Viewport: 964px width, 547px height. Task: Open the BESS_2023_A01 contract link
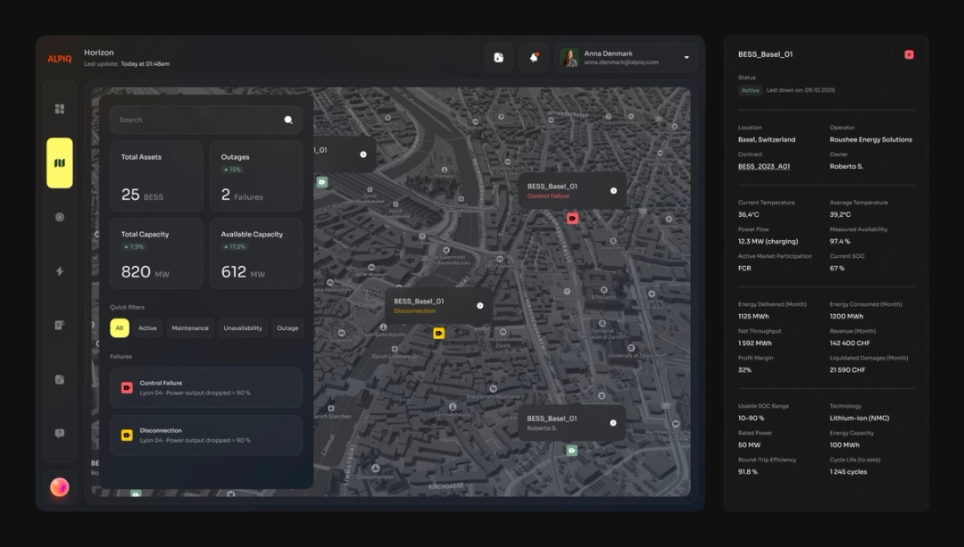click(x=763, y=167)
